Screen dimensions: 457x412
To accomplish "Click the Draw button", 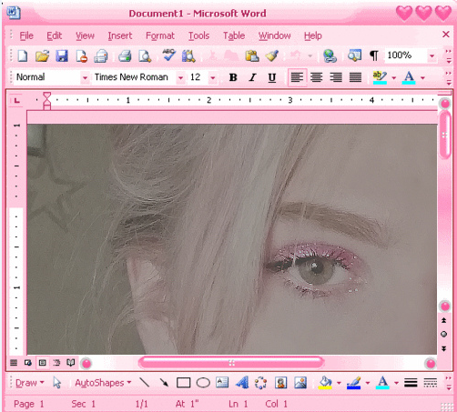I will (x=30, y=383).
